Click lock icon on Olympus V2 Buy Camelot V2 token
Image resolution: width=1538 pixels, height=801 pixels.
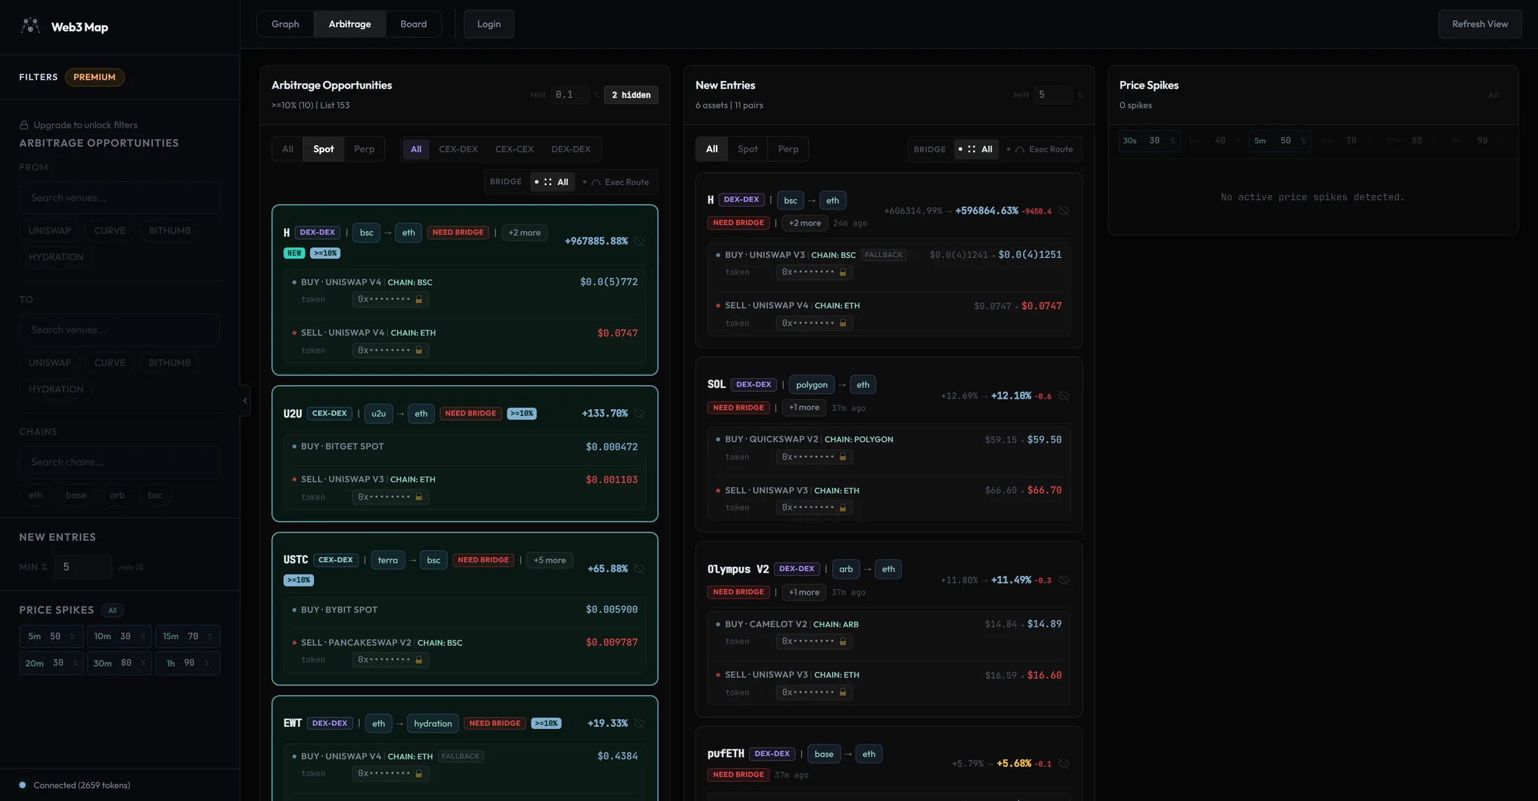[842, 642]
